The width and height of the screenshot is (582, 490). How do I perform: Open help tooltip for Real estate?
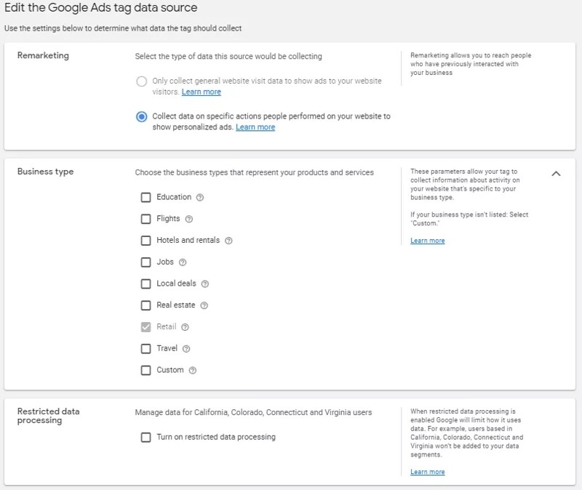pyautogui.click(x=206, y=305)
